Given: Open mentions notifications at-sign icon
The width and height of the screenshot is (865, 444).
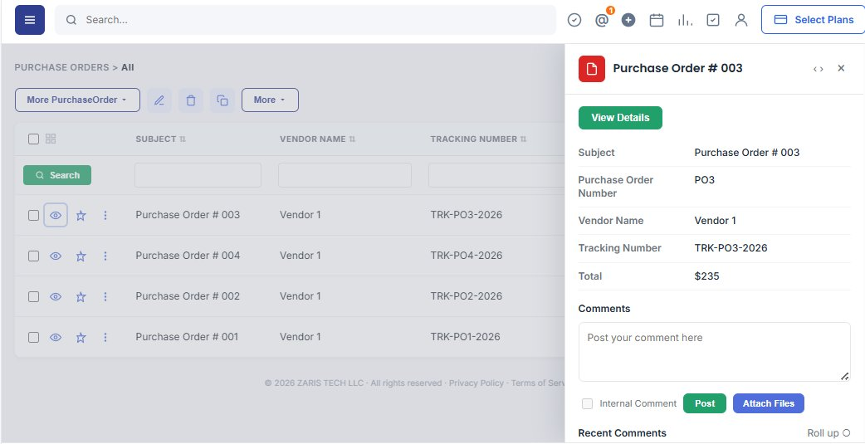Looking at the screenshot, I should coord(602,21).
